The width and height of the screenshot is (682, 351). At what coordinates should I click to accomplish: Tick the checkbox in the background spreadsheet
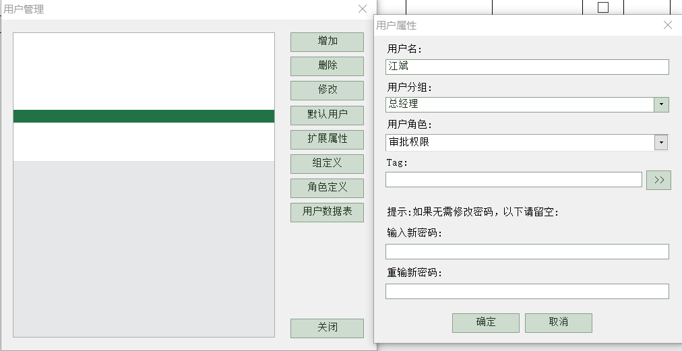pos(603,7)
